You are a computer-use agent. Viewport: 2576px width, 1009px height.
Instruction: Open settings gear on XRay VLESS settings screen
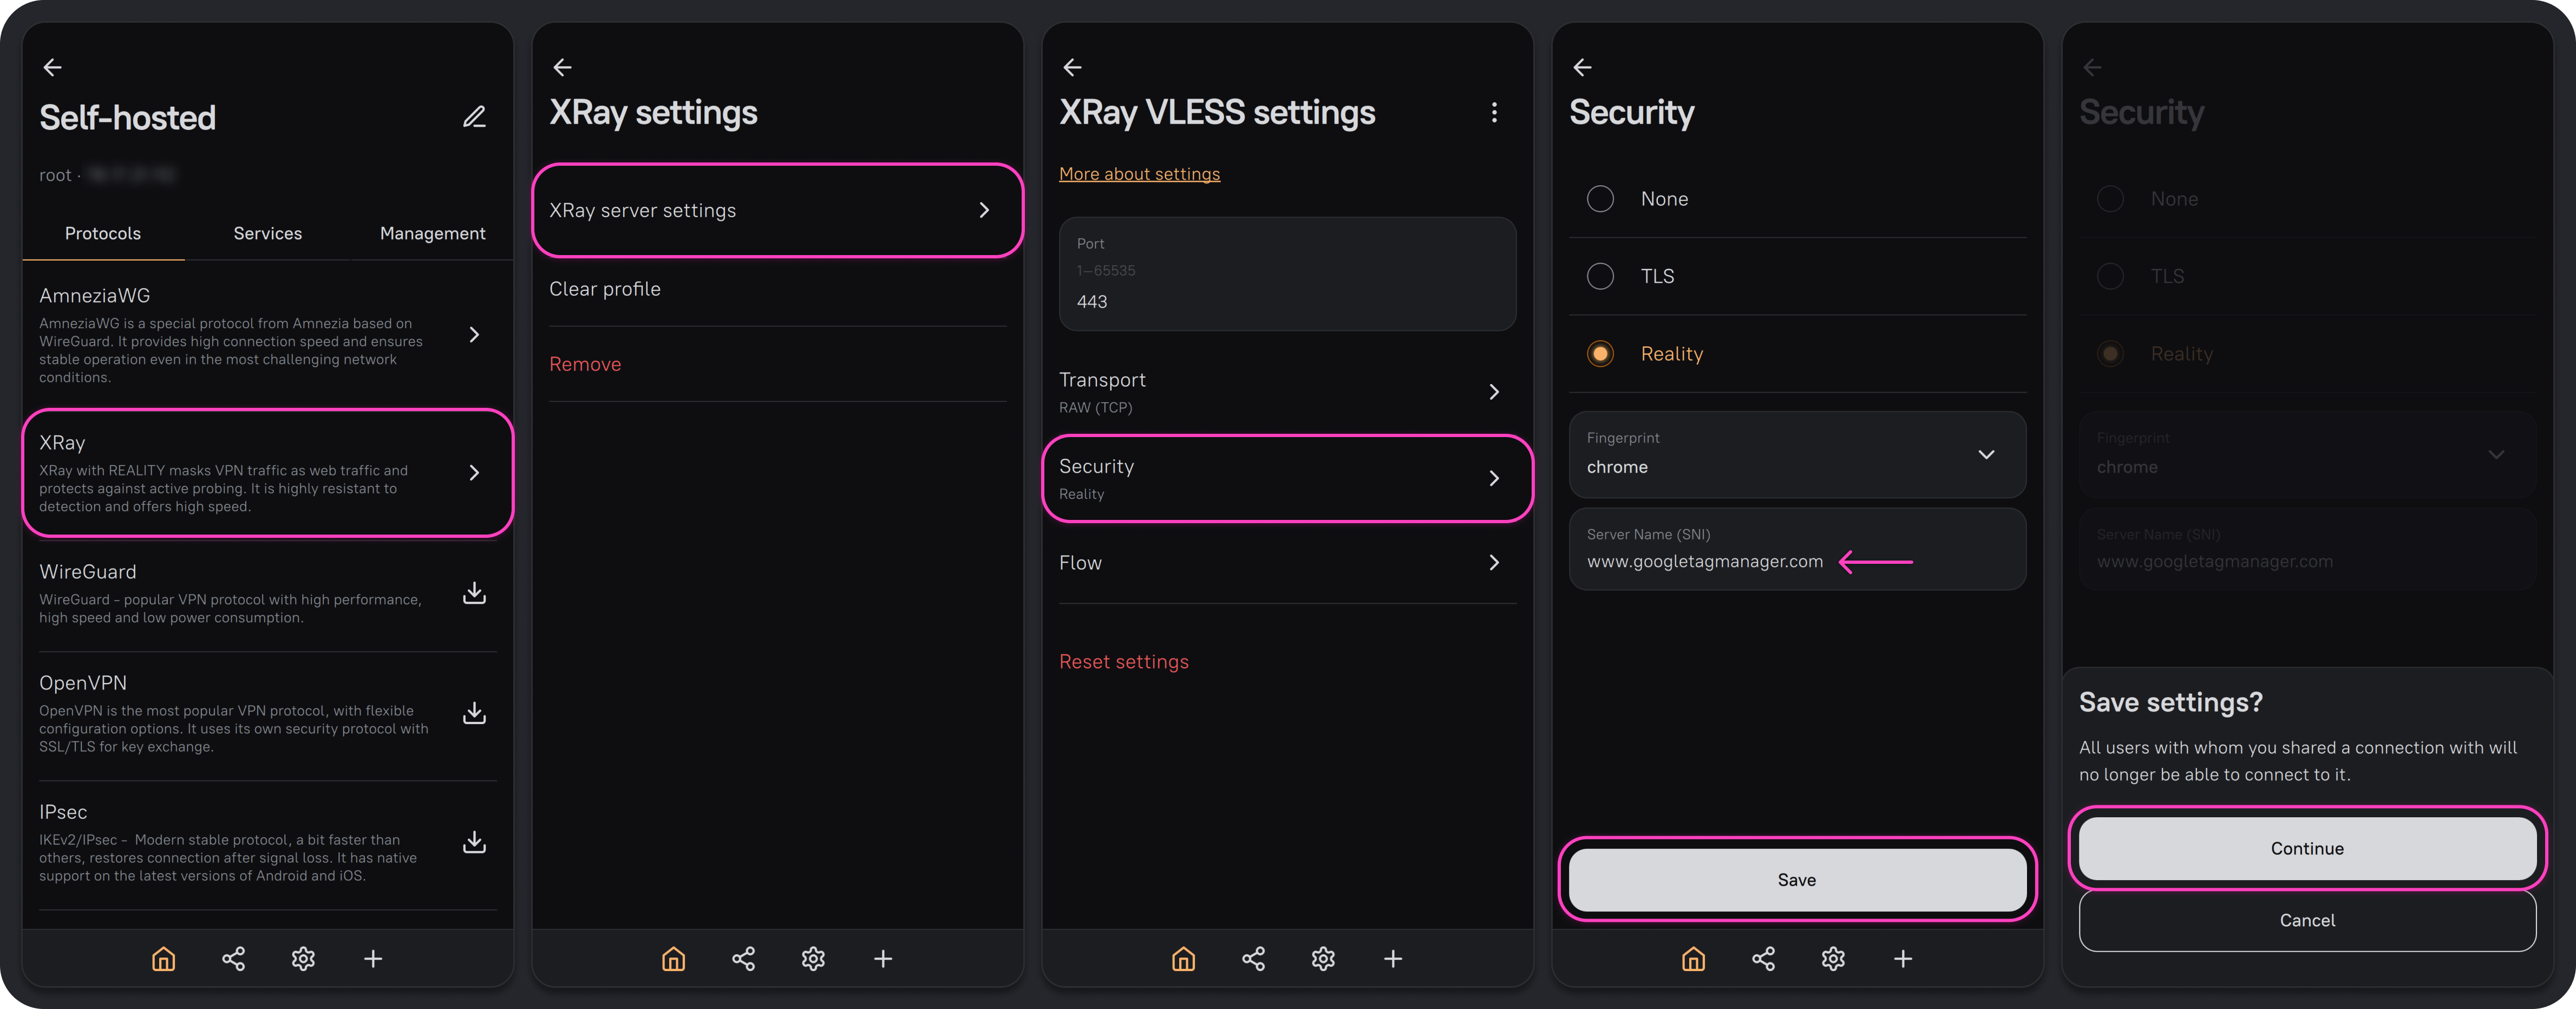1323,959
